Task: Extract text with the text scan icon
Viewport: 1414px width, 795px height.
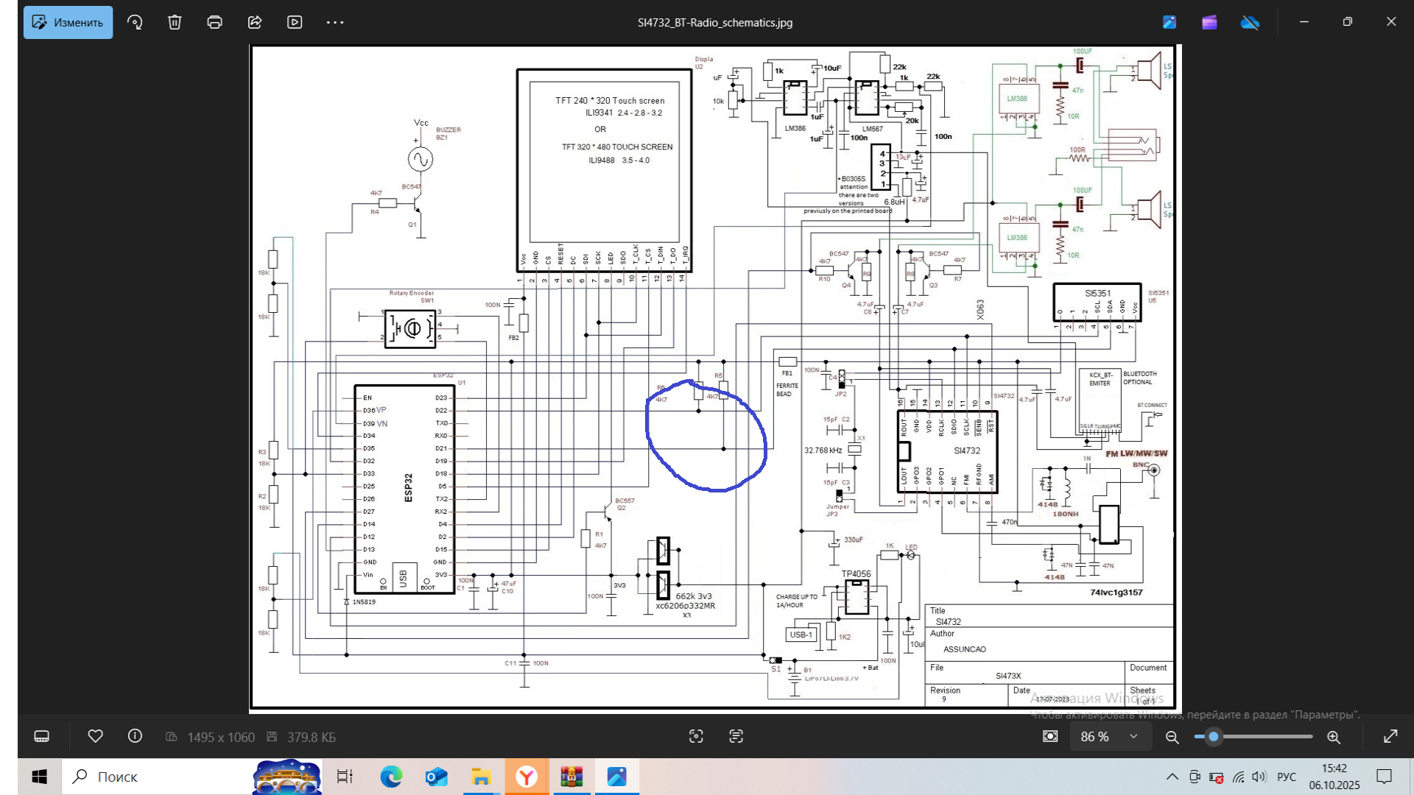Action: point(736,736)
